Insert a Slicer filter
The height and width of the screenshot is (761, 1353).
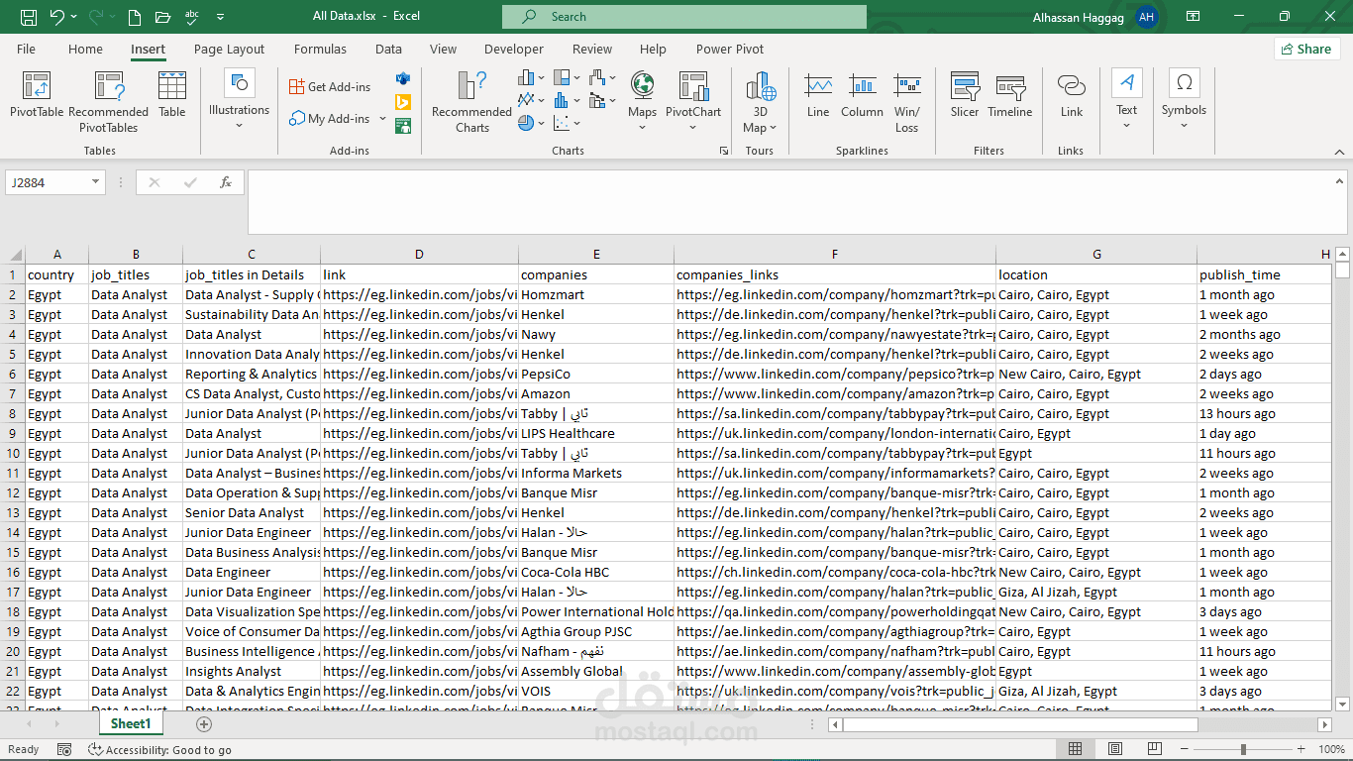[x=964, y=95]
